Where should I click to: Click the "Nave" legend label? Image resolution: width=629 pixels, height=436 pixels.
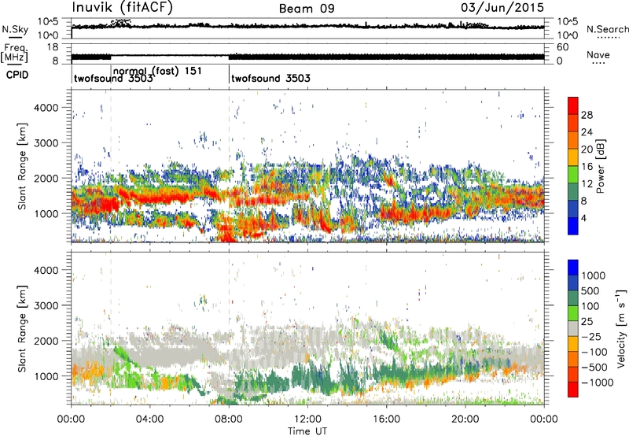point(598,54)
